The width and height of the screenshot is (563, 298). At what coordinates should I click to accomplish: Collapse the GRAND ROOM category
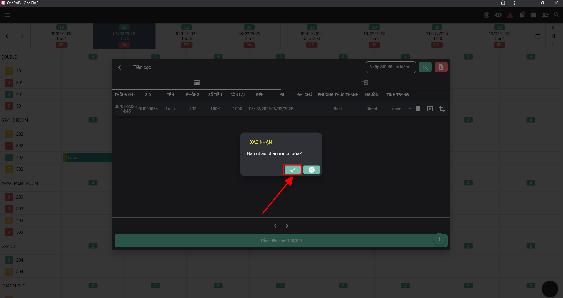(x=15, y=120)
